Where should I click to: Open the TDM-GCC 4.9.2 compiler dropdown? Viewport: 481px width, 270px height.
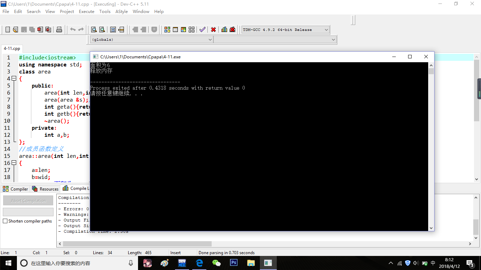pyautogui.click(x=286, y=30)
